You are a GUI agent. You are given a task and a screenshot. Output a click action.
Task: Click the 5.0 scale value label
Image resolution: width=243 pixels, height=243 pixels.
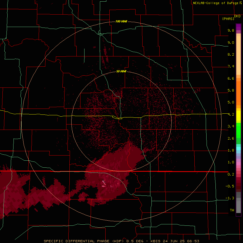coord(231,102)
